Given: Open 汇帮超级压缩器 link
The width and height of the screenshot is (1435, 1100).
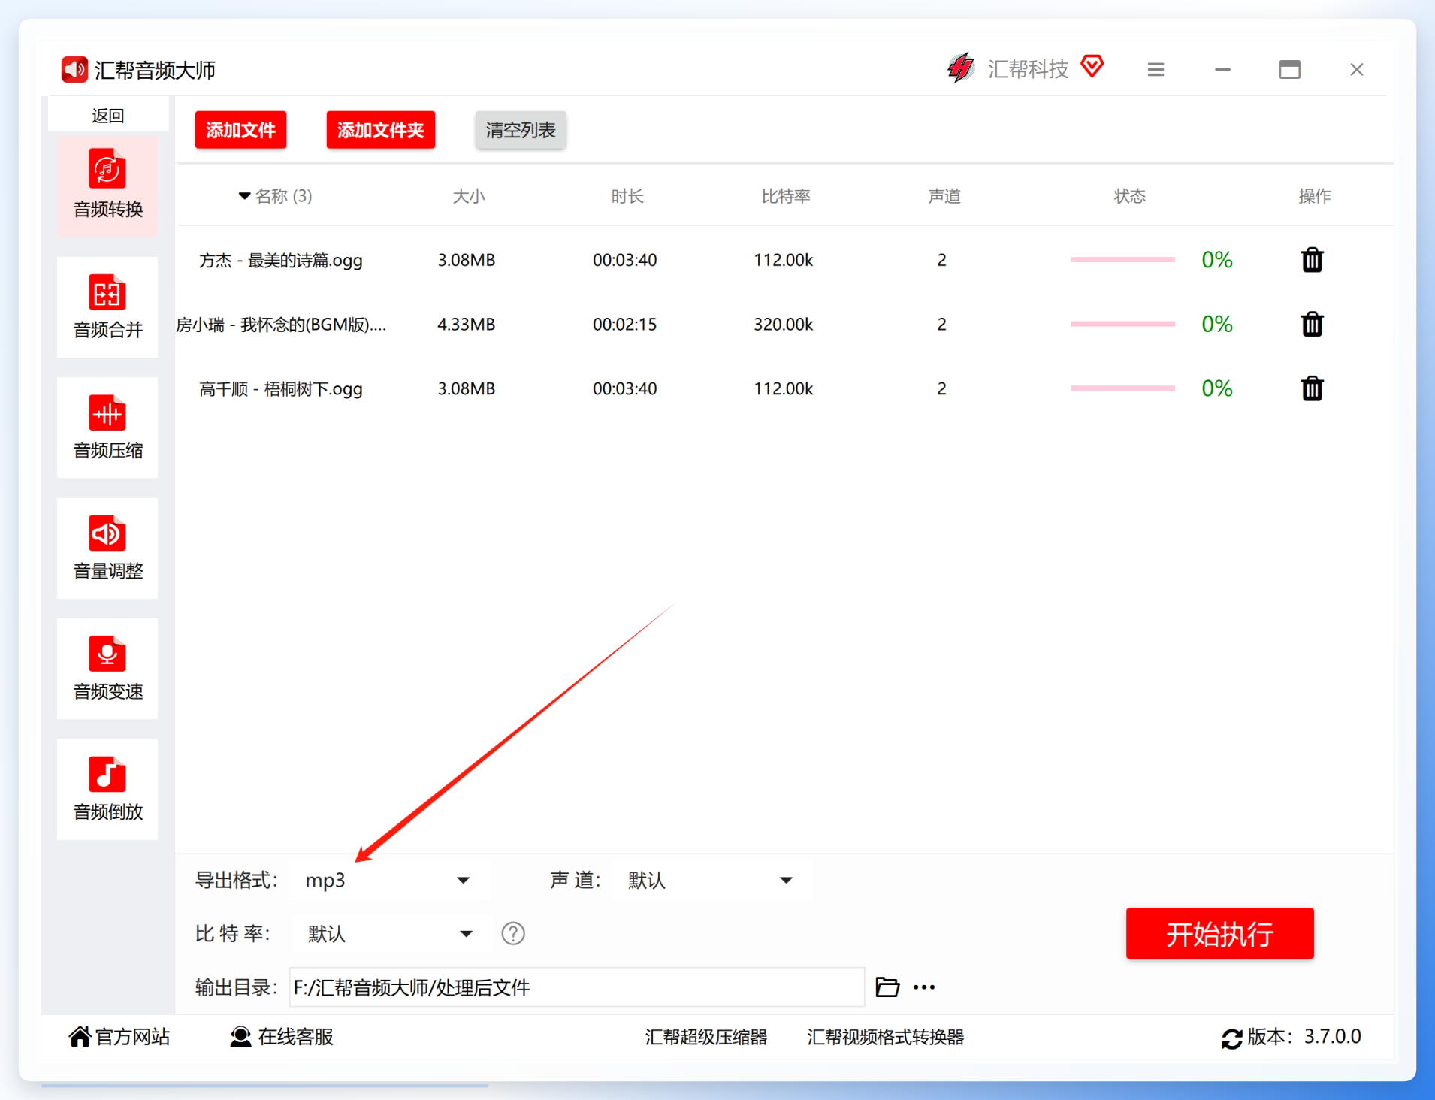Looking at the screenshot, I should point(705,1037).
